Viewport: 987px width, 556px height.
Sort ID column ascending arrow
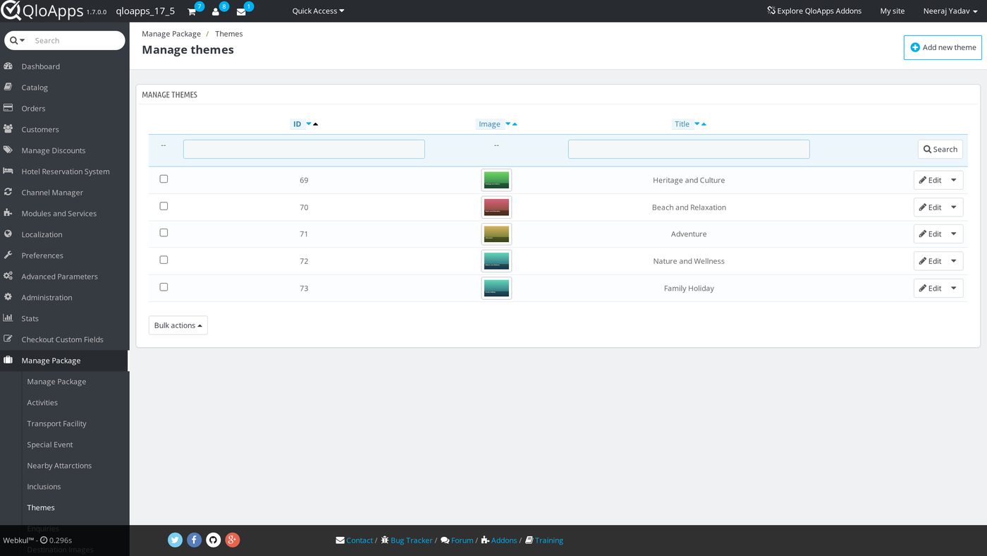[316, 124]
